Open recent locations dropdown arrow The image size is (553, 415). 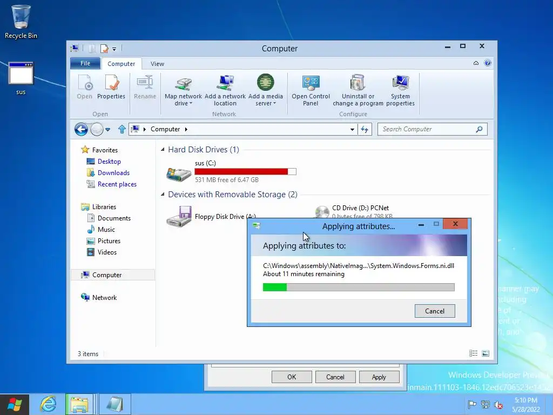(x=108, y=130)
